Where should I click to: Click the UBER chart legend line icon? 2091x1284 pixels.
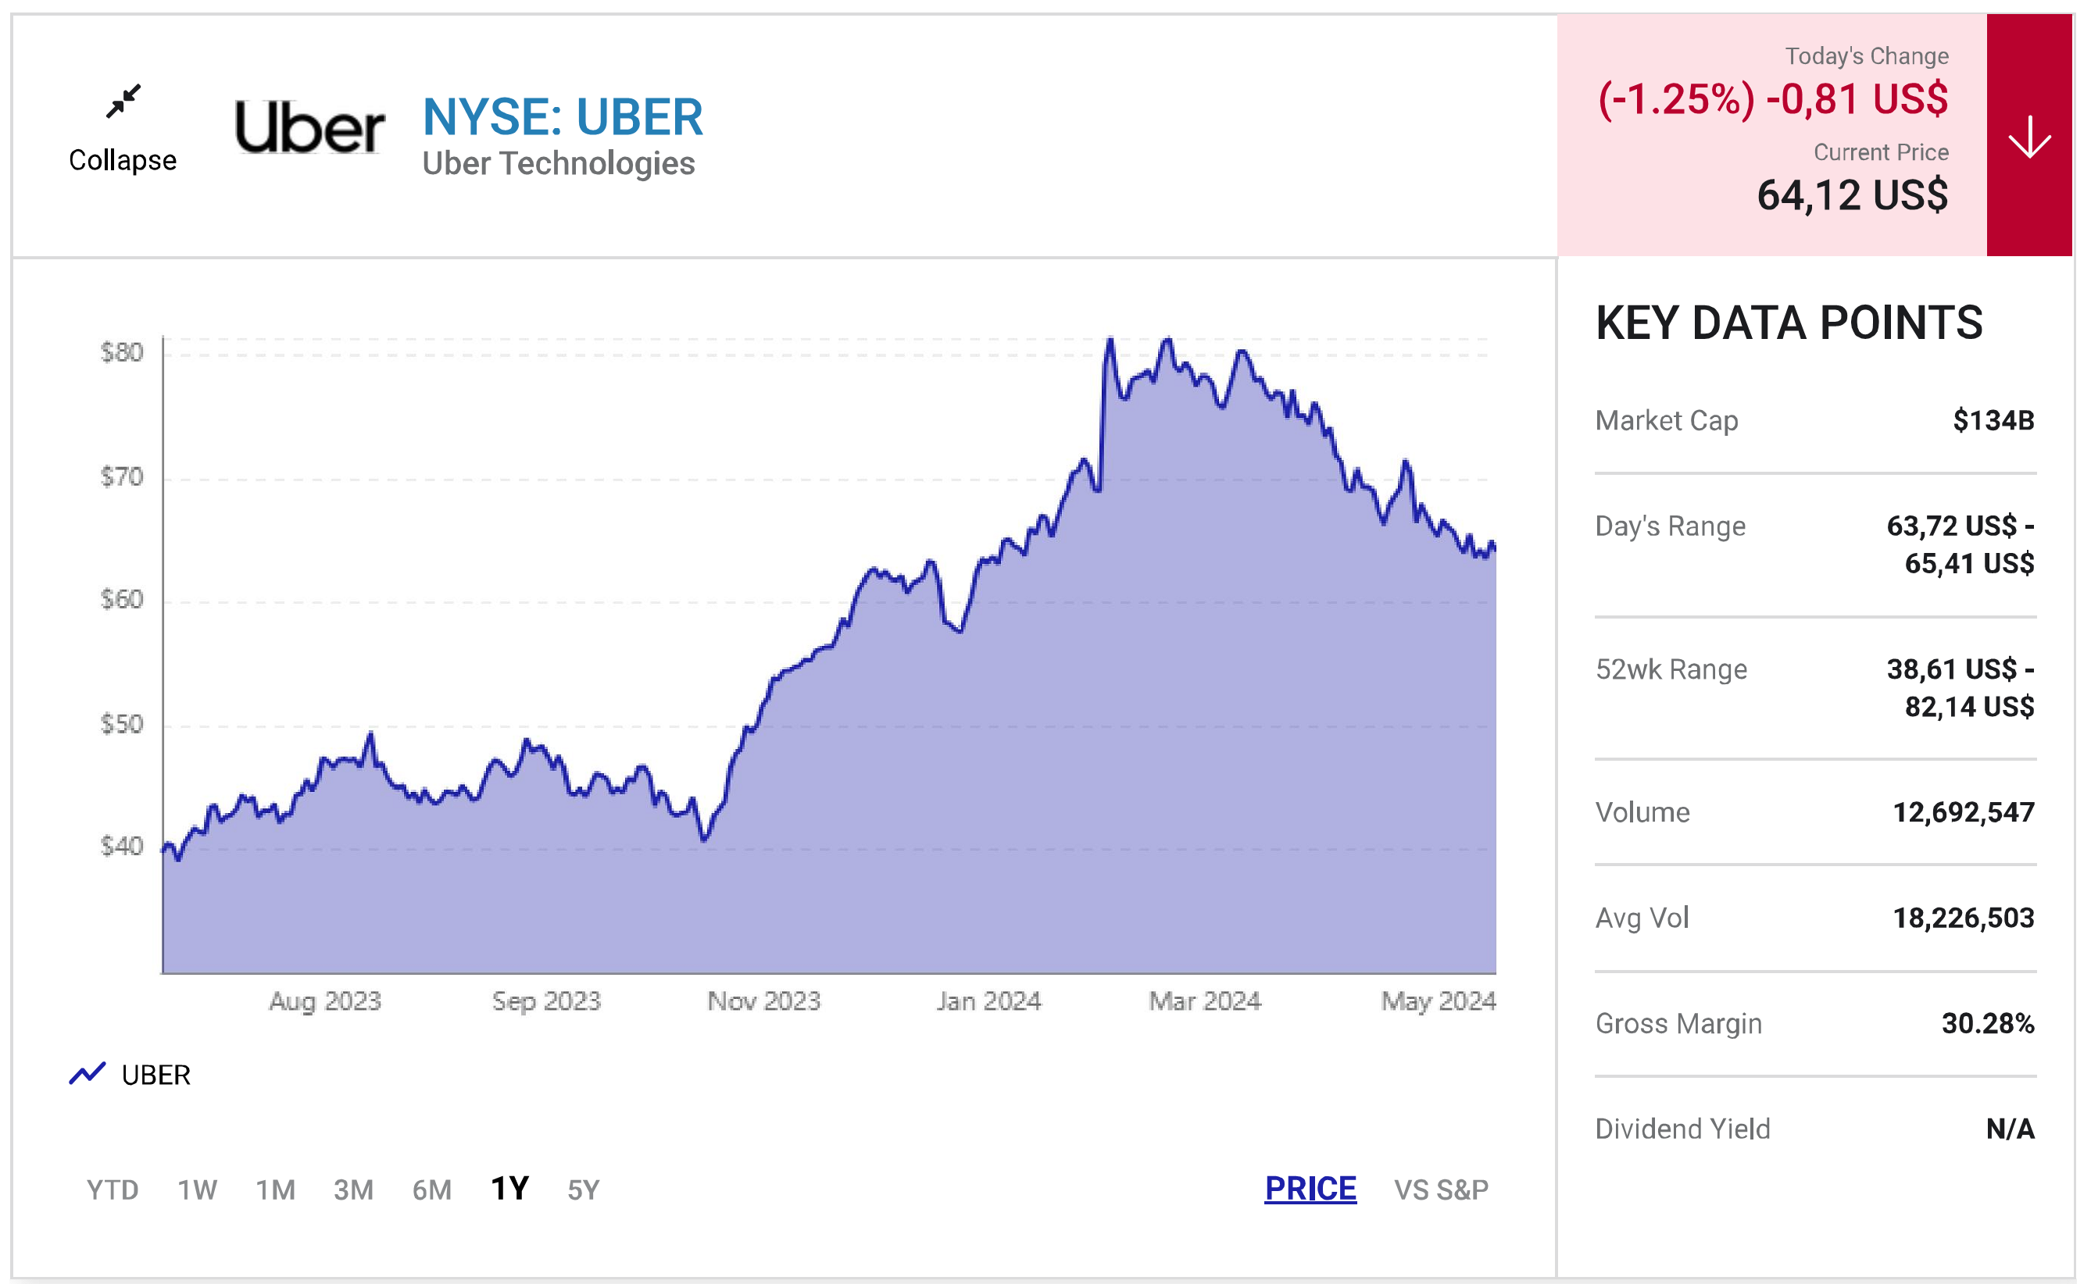(87, 1074)
